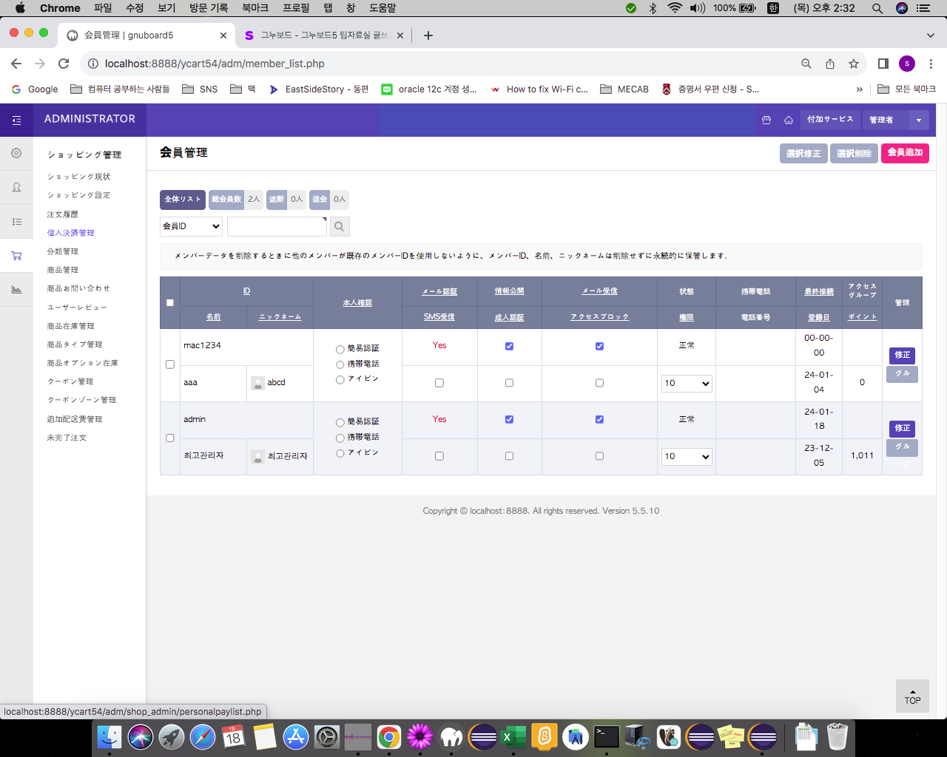The width and height of the screenshot is (947, 757).
Task: Open the 会員ID search field dropdown
Action: tap(191, 226)
